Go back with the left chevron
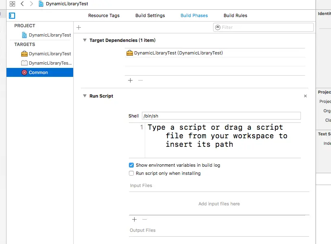331x244 pixels. pyautogui.click(x=22, y=4)
